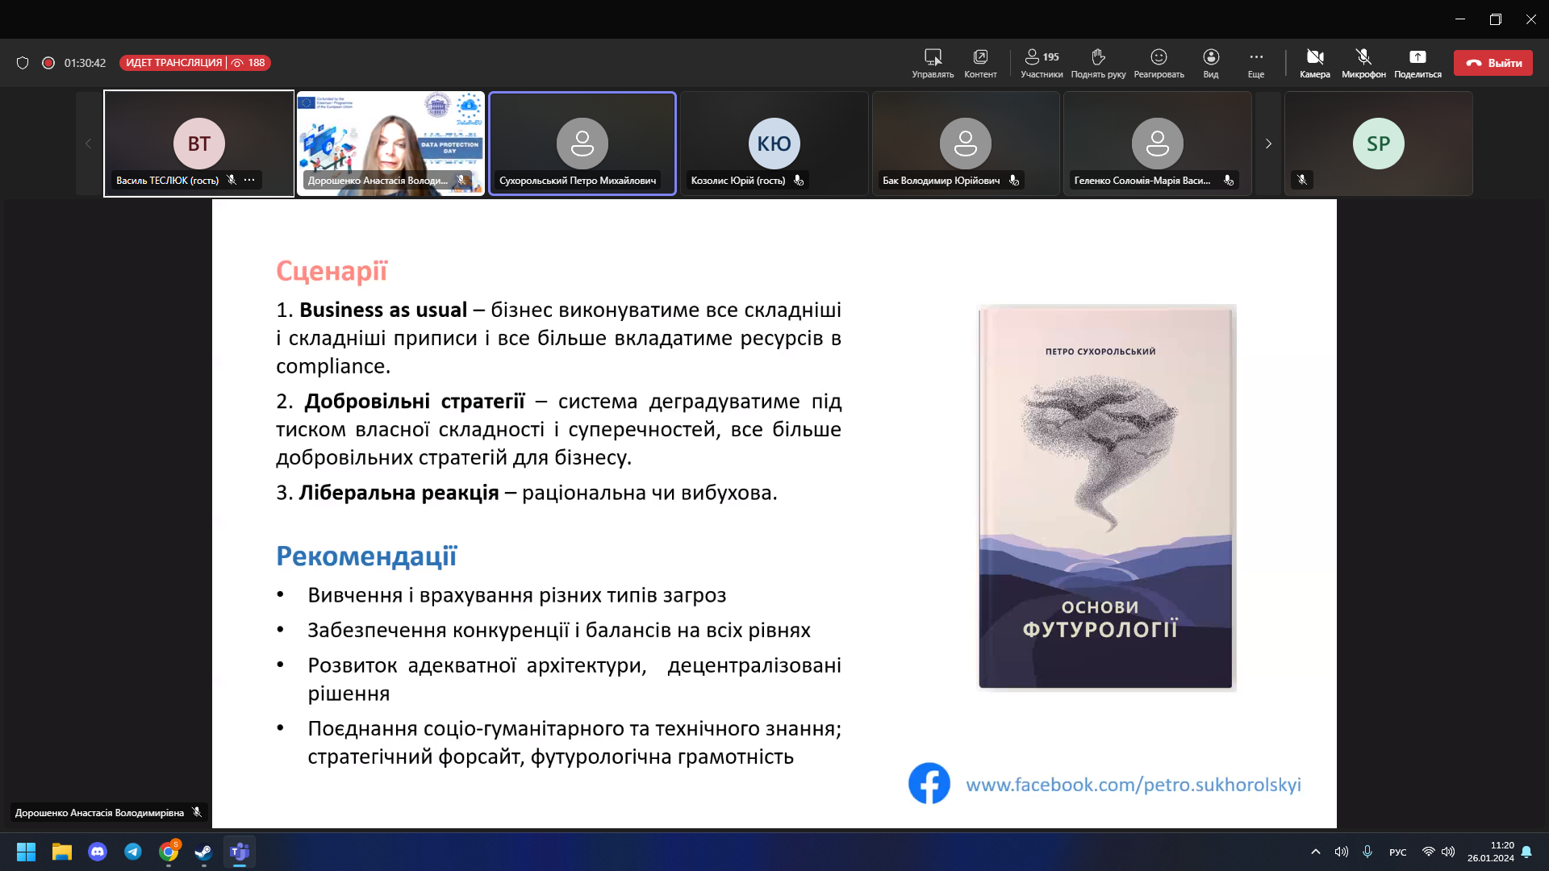Open Discord from the taskbar
This screenshot has height=871, width=1549.
(98, 852)
